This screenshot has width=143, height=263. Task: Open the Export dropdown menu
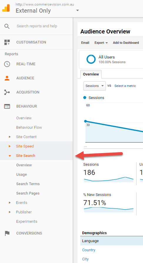[x=101, y=43]
